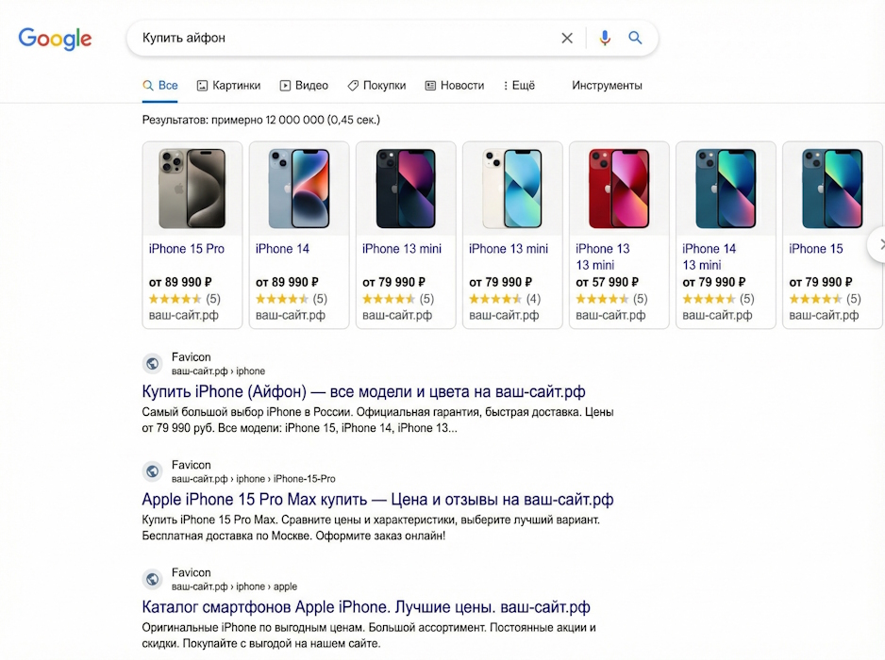Open the Инструменты search tools
885x660 pixels.
(x=607, y=86)
